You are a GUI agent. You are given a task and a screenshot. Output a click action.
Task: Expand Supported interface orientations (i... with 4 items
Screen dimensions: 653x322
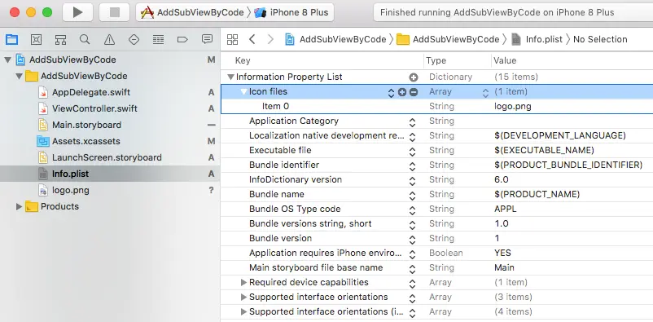click(x=244, y=311)
